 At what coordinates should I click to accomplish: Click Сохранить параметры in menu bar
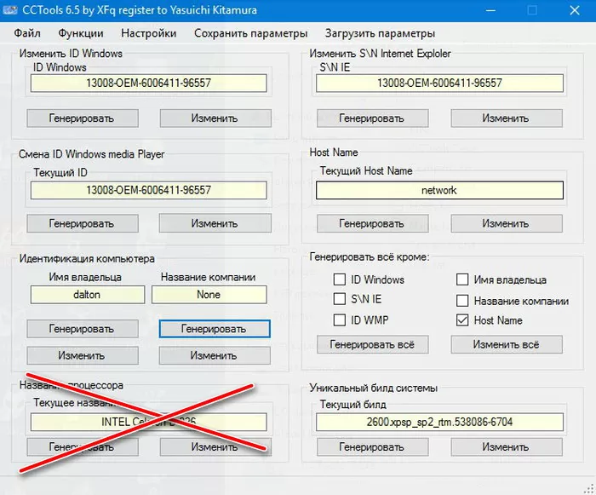pos(250,33)
